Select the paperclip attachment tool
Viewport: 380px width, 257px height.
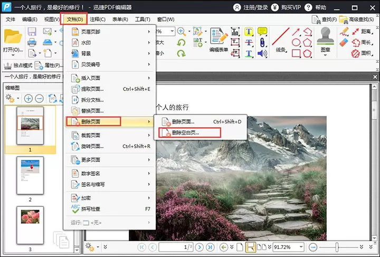[x=262, y=43]
